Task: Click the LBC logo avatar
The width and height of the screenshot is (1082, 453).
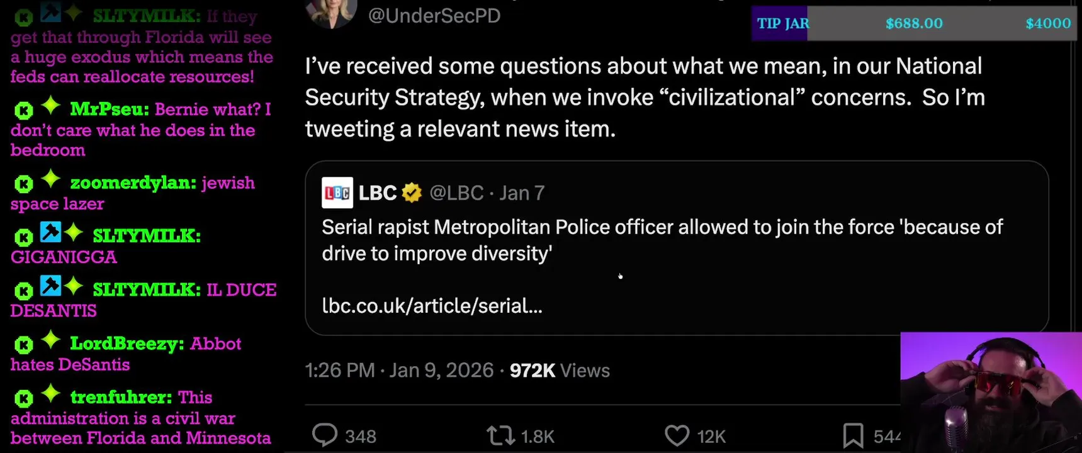Action: (x=337, y=193)
